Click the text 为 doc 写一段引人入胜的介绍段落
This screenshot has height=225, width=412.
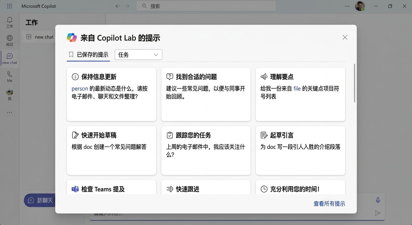[301, 147]
